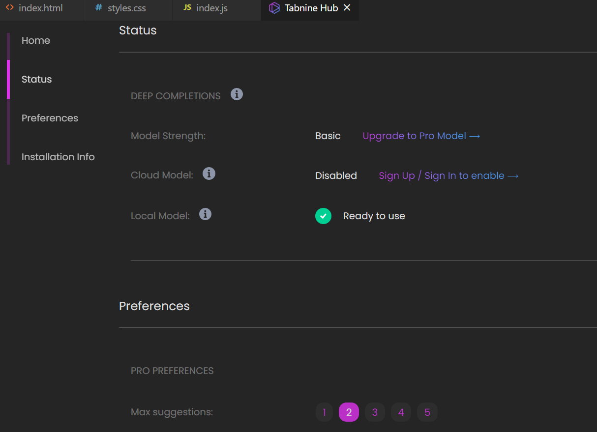Open Installation Info in the sidebar
The width and height of the screenshot is (597, 432).
point(58,157)
